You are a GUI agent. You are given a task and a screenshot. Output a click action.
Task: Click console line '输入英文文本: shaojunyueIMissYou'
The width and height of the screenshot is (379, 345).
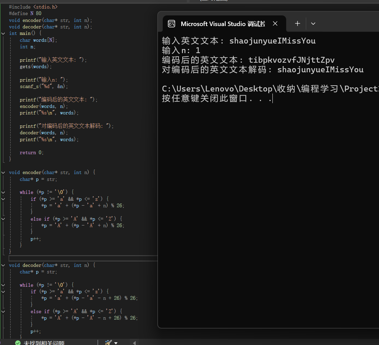point(239,41)
